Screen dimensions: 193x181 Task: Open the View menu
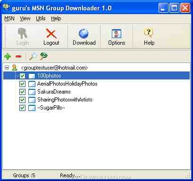coord(25,18)
